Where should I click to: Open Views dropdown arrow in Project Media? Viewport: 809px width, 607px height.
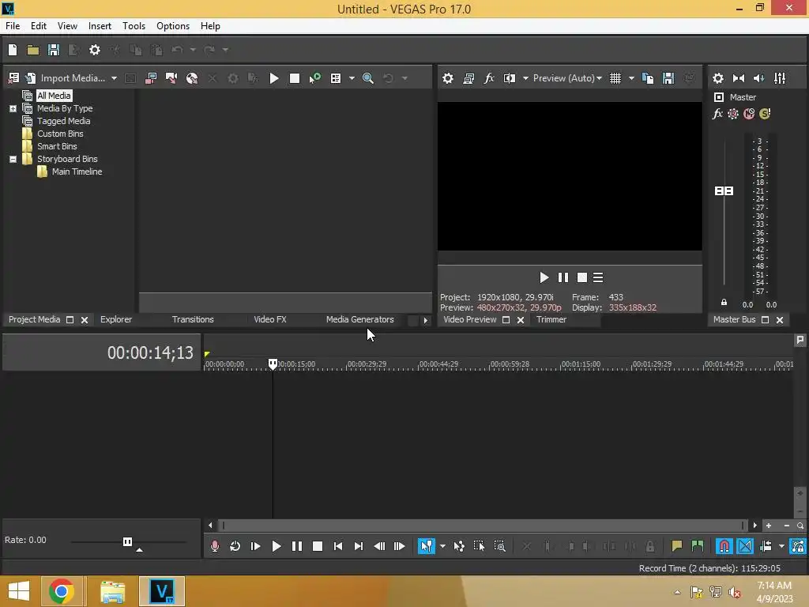[352, 78]
